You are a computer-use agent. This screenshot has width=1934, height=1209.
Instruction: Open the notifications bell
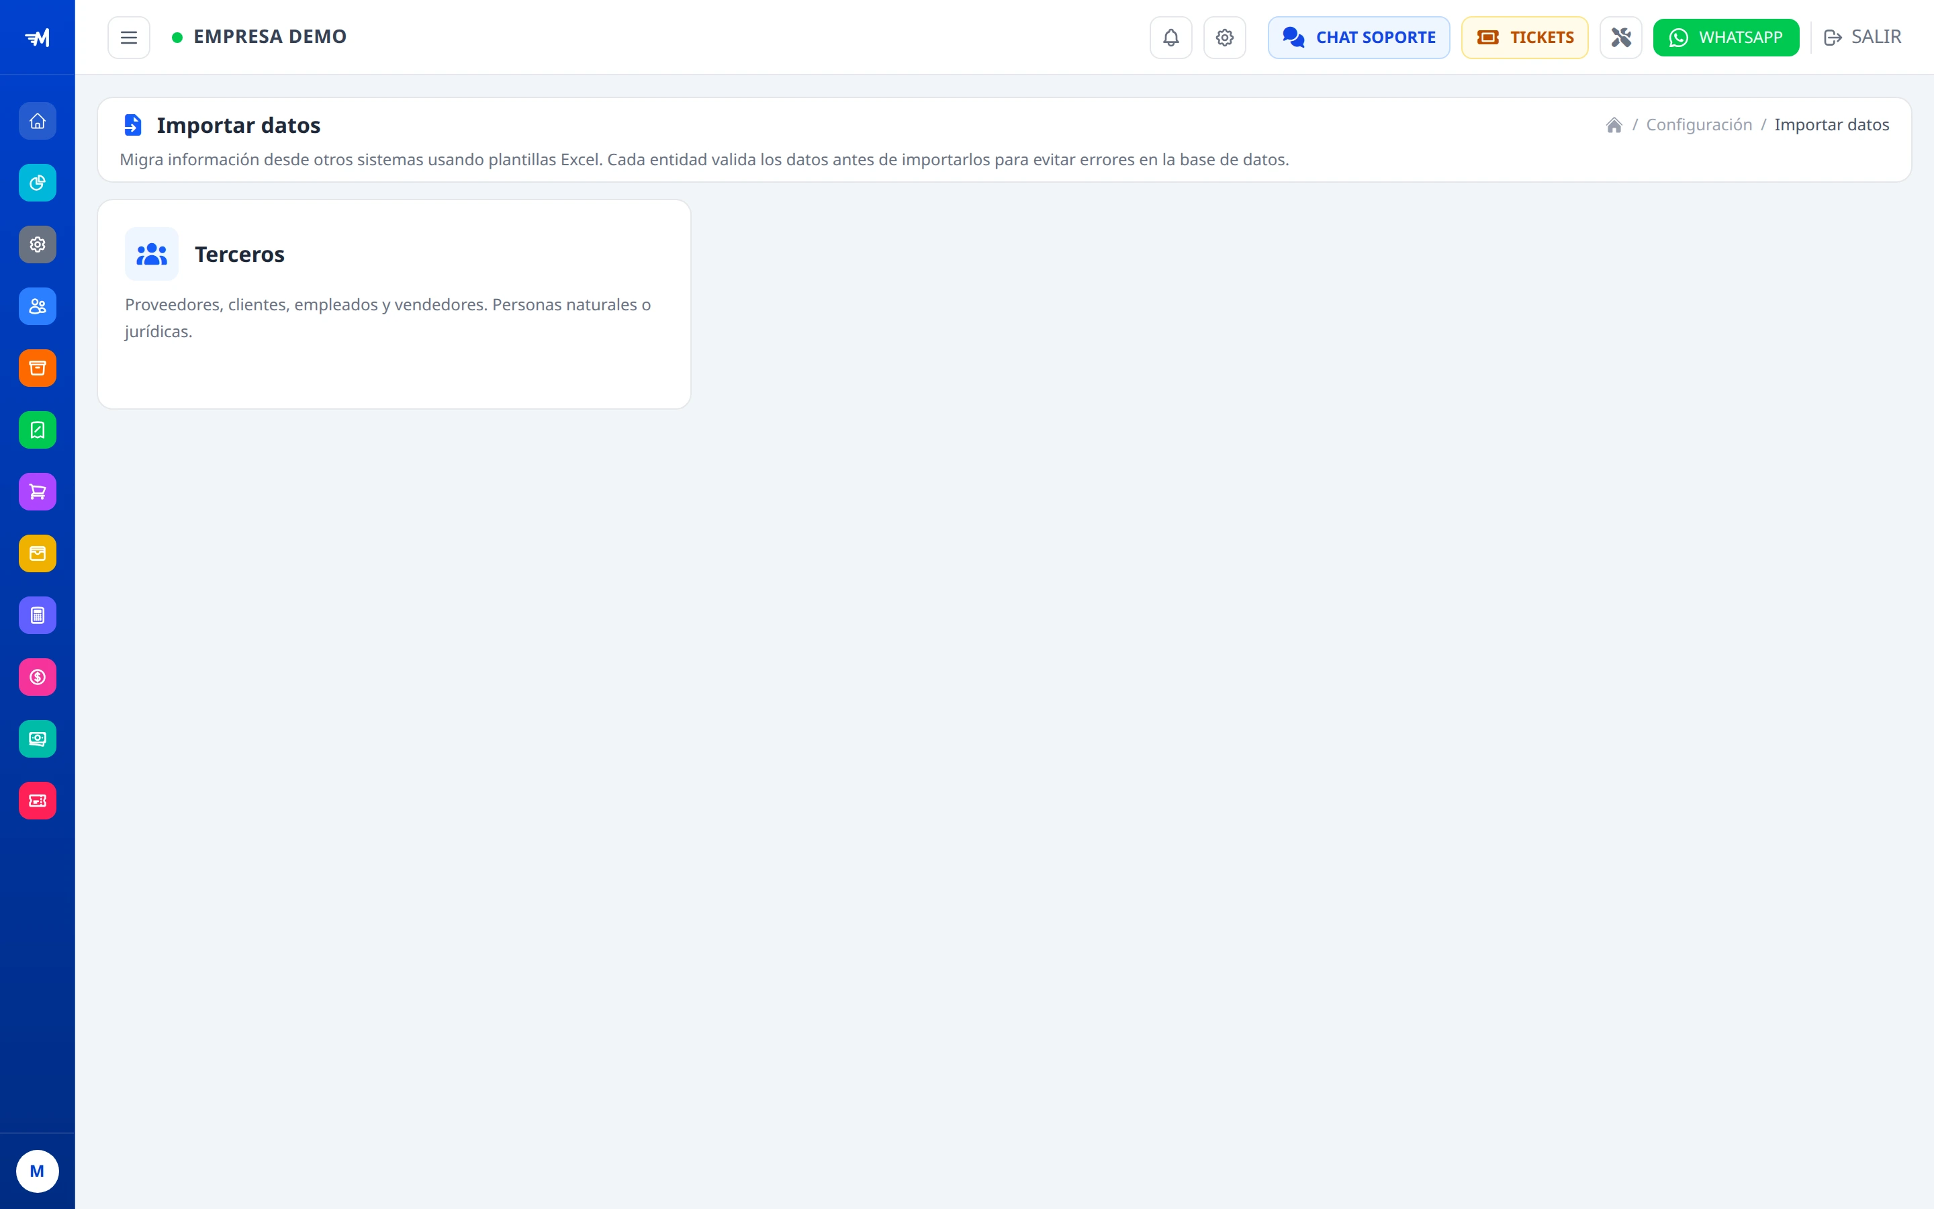[1170, 38]
